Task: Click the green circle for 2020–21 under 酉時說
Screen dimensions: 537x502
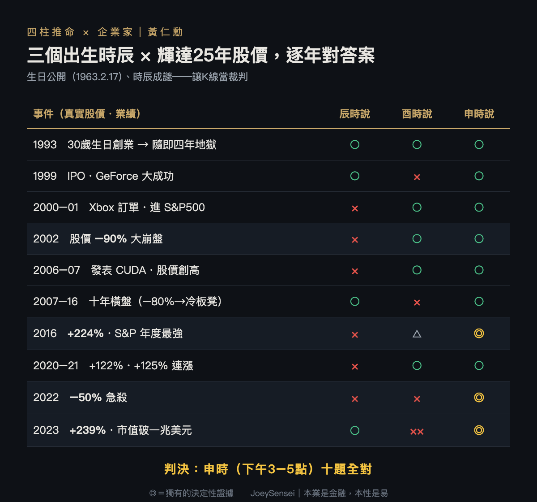Action: tap(417, 366)
